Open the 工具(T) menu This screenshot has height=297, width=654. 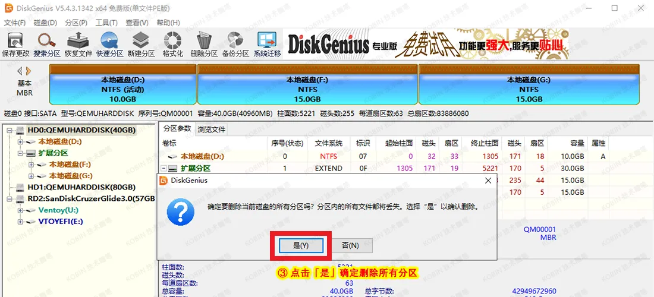tap(107, 23)
